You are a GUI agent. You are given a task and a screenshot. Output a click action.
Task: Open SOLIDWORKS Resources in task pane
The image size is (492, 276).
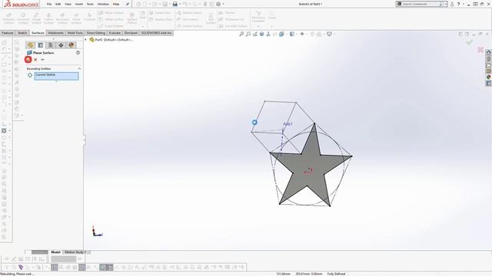[489, 52]
